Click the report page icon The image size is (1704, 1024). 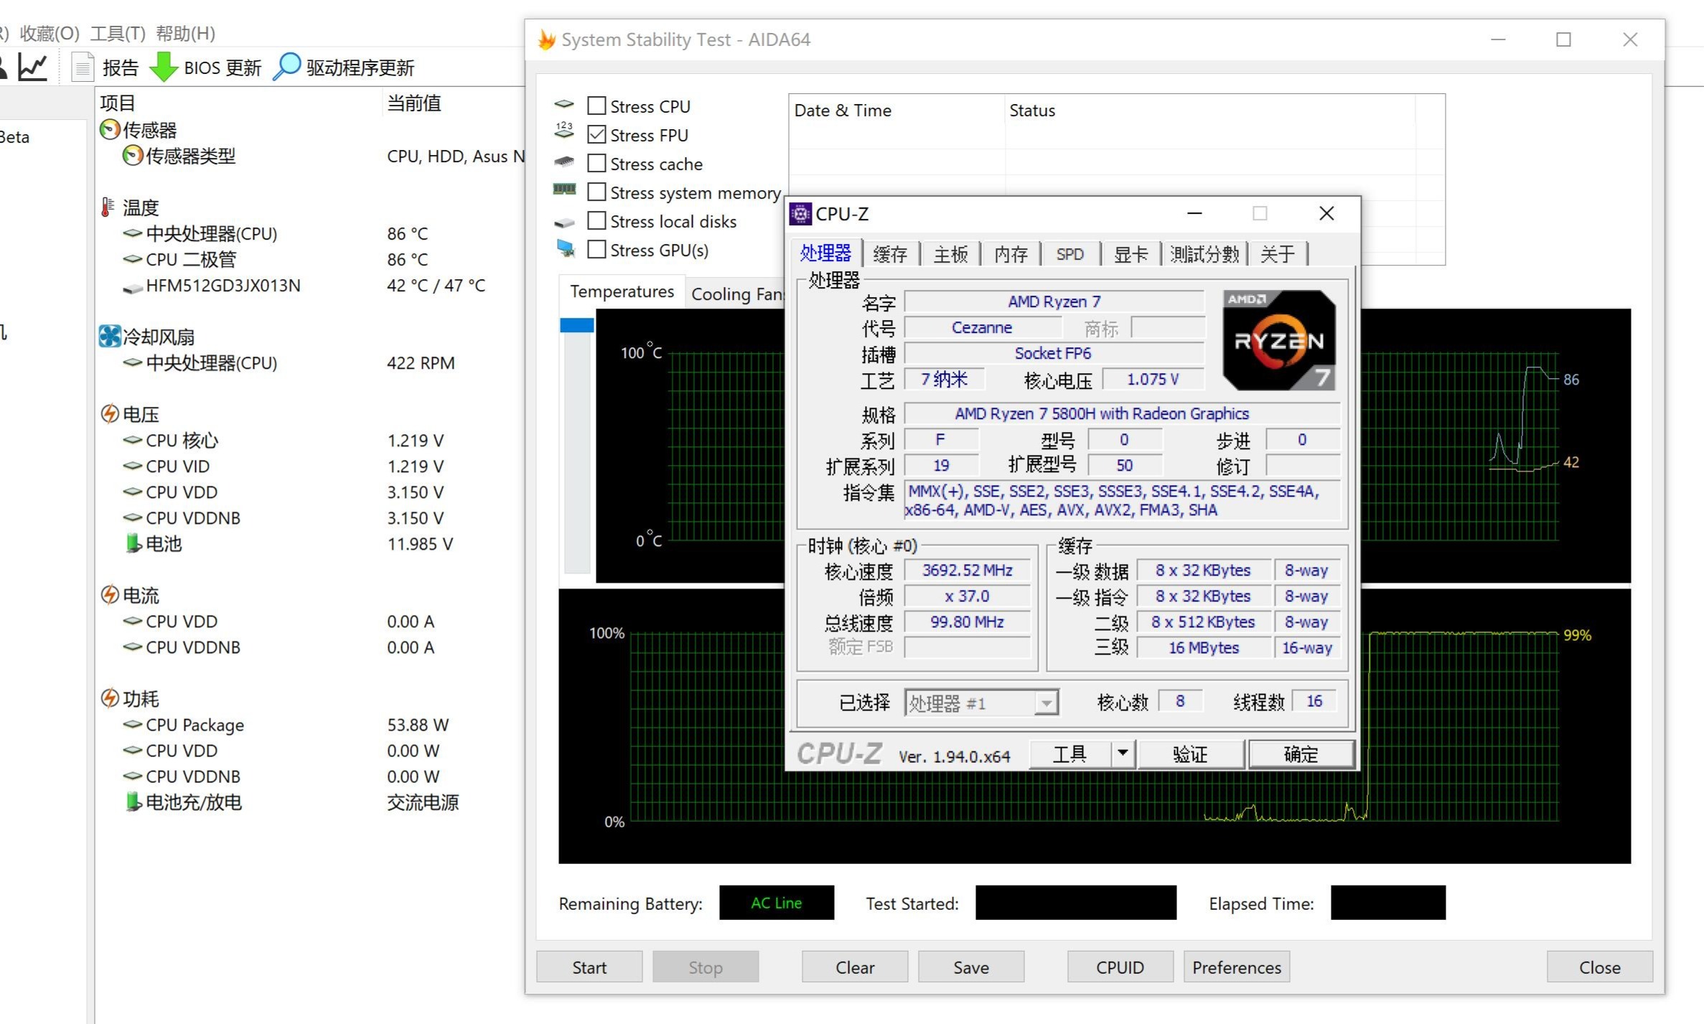(x=83, y=67)
